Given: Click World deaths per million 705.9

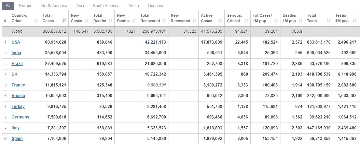Looking at the screenshot, I should [297, 31].
